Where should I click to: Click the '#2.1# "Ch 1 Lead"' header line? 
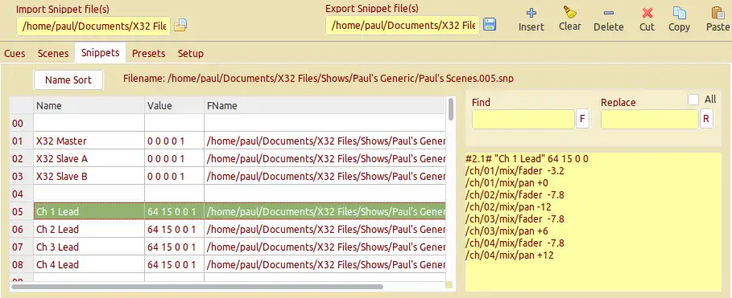click(527, 159)
